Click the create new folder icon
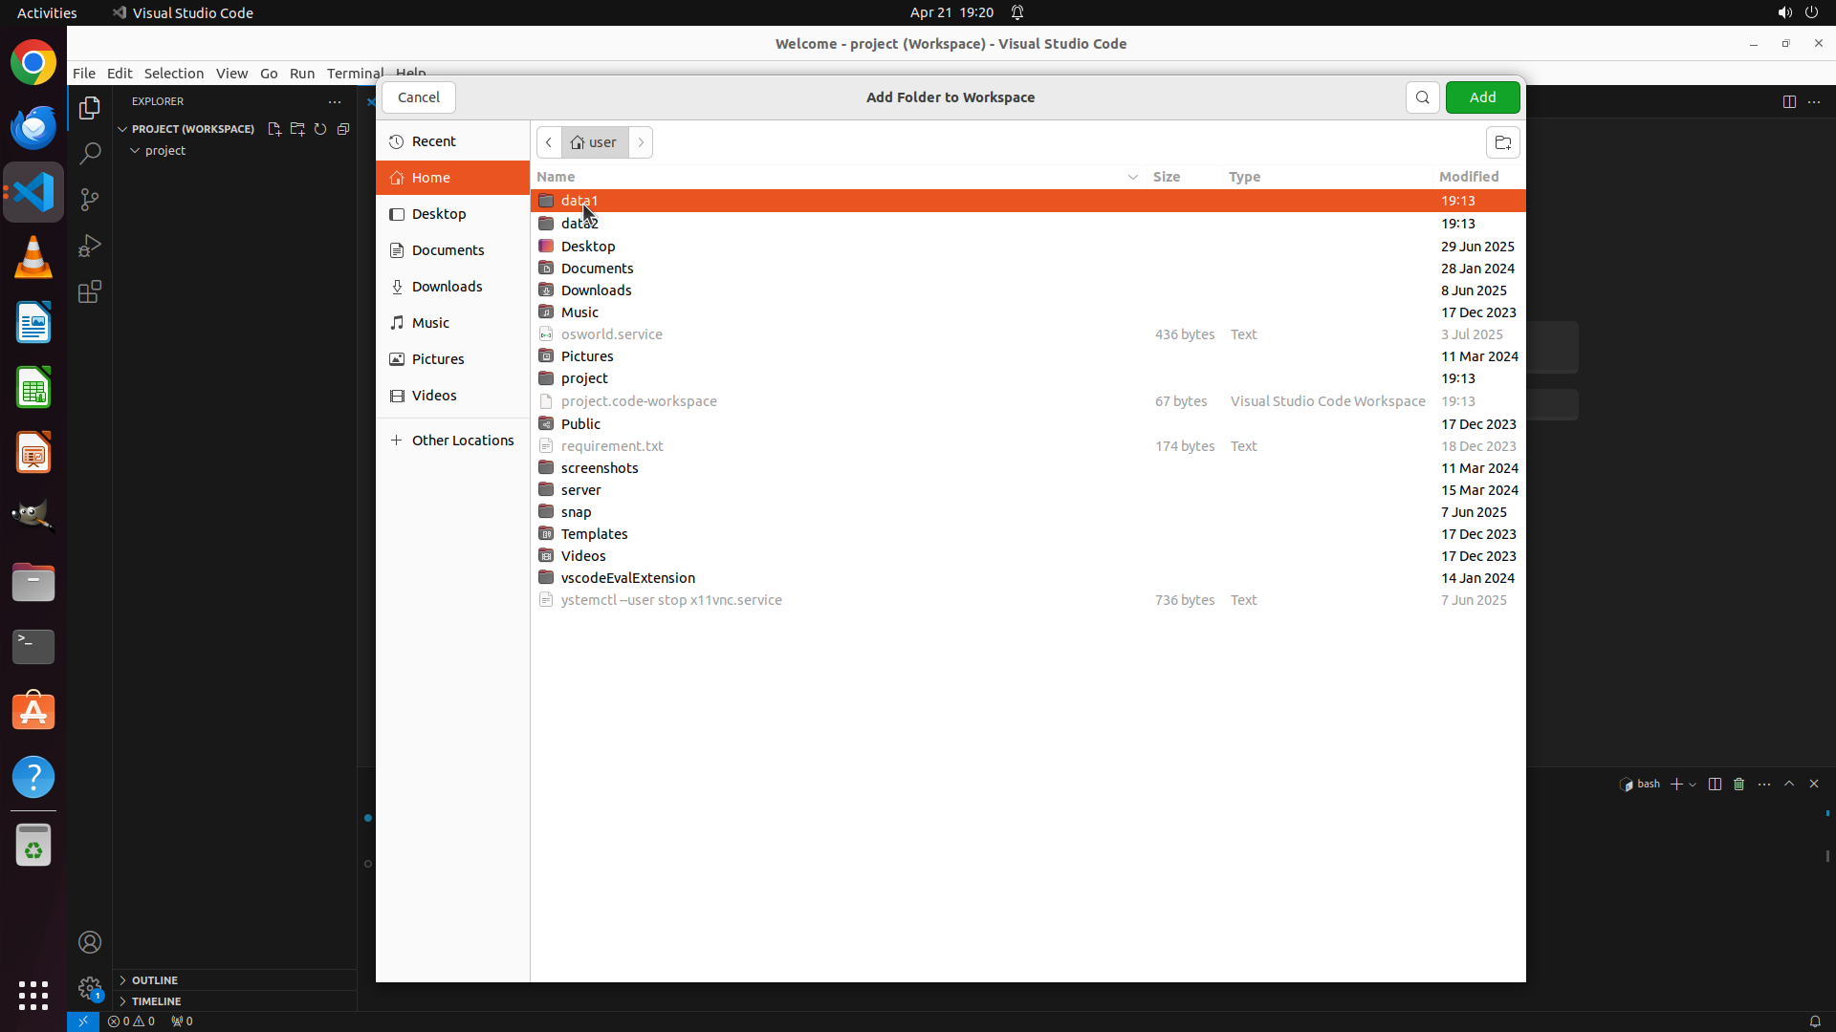 click(x=1502, y=143)
